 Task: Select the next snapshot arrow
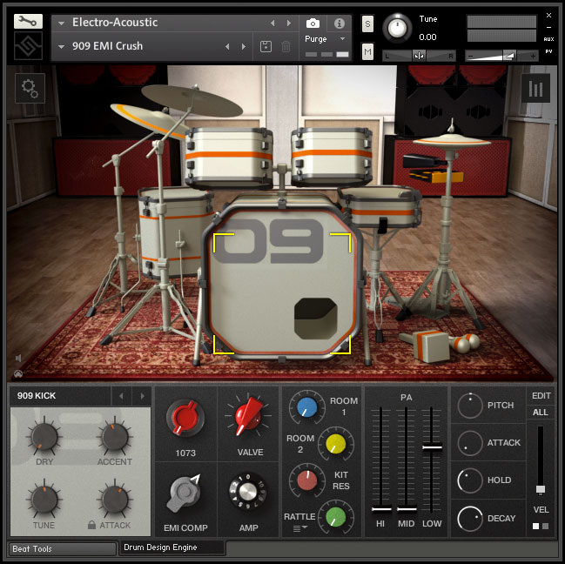[x=244, y=46]
